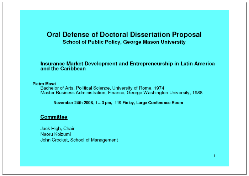The width and height of the screenshot is (249, 176).
Task: Click the underlined 'Committee' heading
Action: (54, 117)
